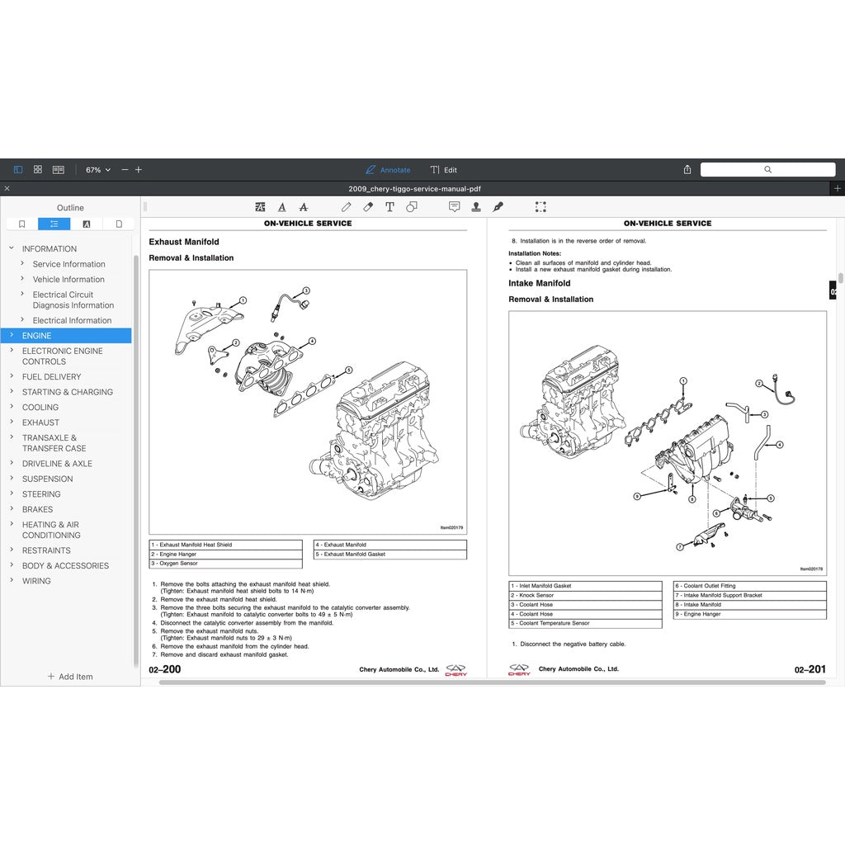Open the Signature tool
This screenshot has width=845, height=845.
pos(499,207)
